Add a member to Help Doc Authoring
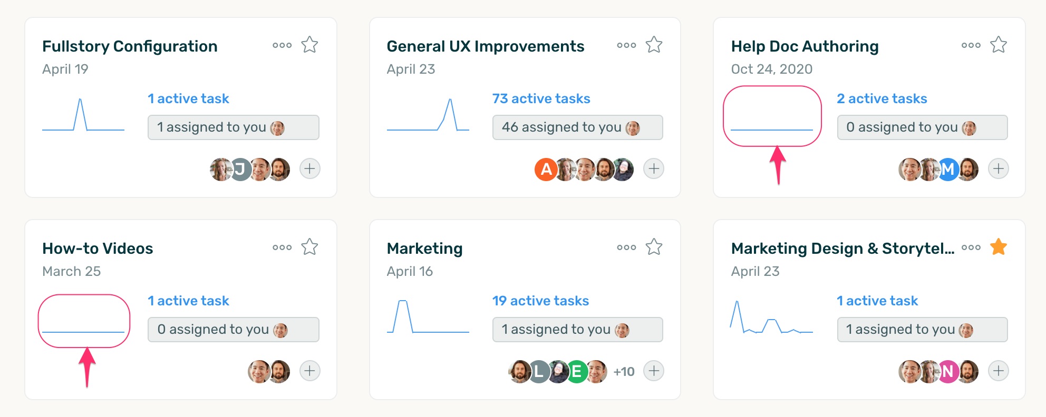1046x417 pixels. point(998,168)
